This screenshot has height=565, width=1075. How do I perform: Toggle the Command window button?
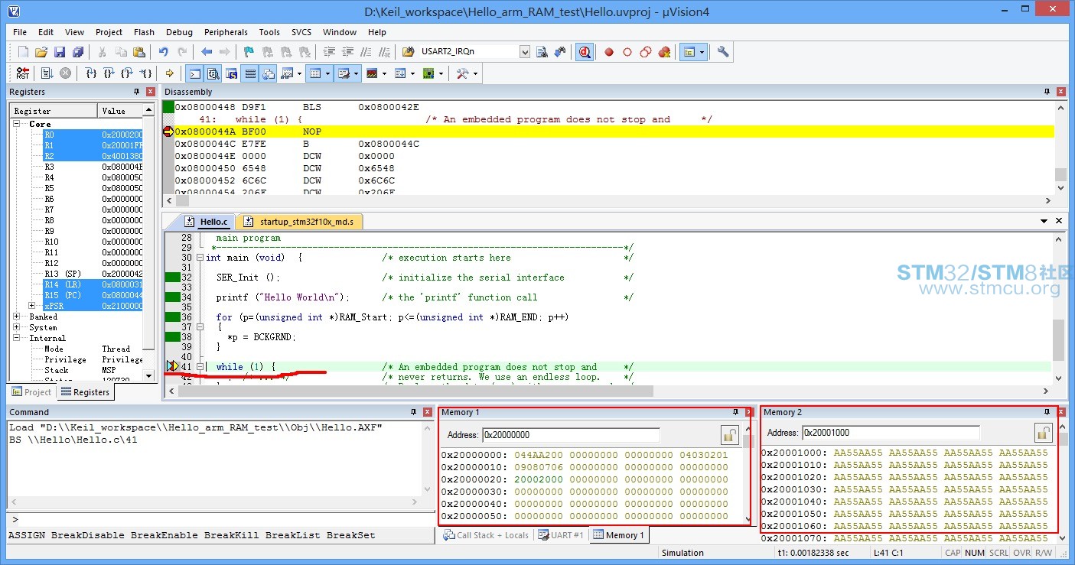point(195,73)
